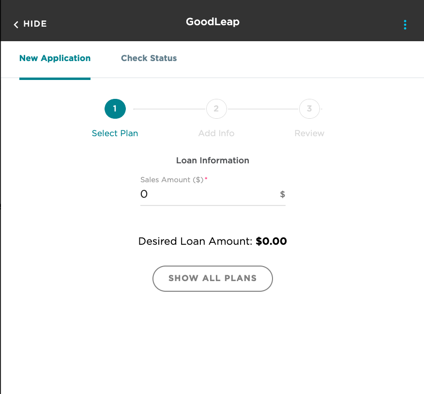Select step 2 circle in progress stepper
The height and width of the screenshot is (394, 424).
[x=216, y=109]
